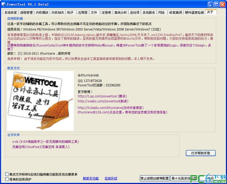Viewport: 227px width, 184px height.
Task: Click 最小化到系统托盘 button
Action: pos(184,178)
